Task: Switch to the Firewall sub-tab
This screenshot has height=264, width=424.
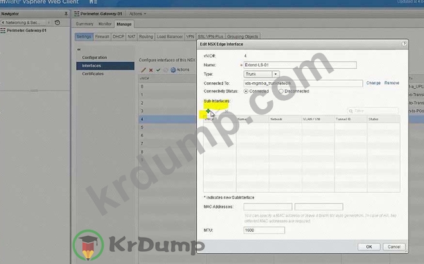Action: pyautogui.click(x=102, y=37)
